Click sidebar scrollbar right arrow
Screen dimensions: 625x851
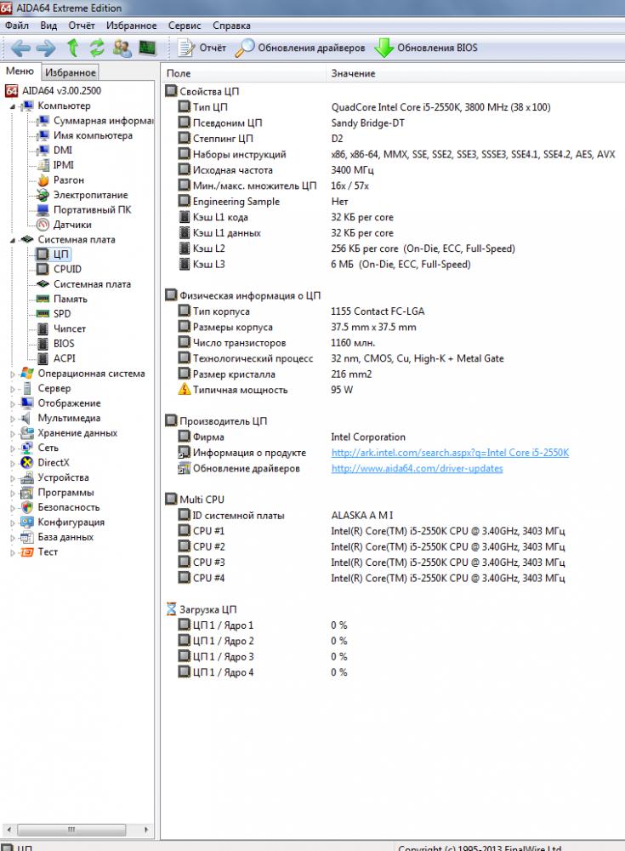pos(146,830)
